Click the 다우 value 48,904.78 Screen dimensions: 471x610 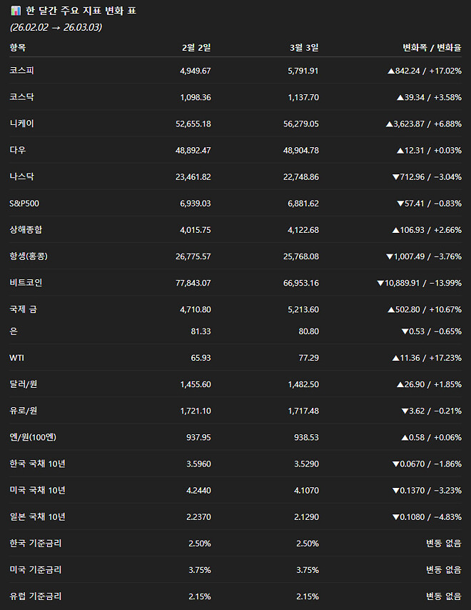coord(300,150)
